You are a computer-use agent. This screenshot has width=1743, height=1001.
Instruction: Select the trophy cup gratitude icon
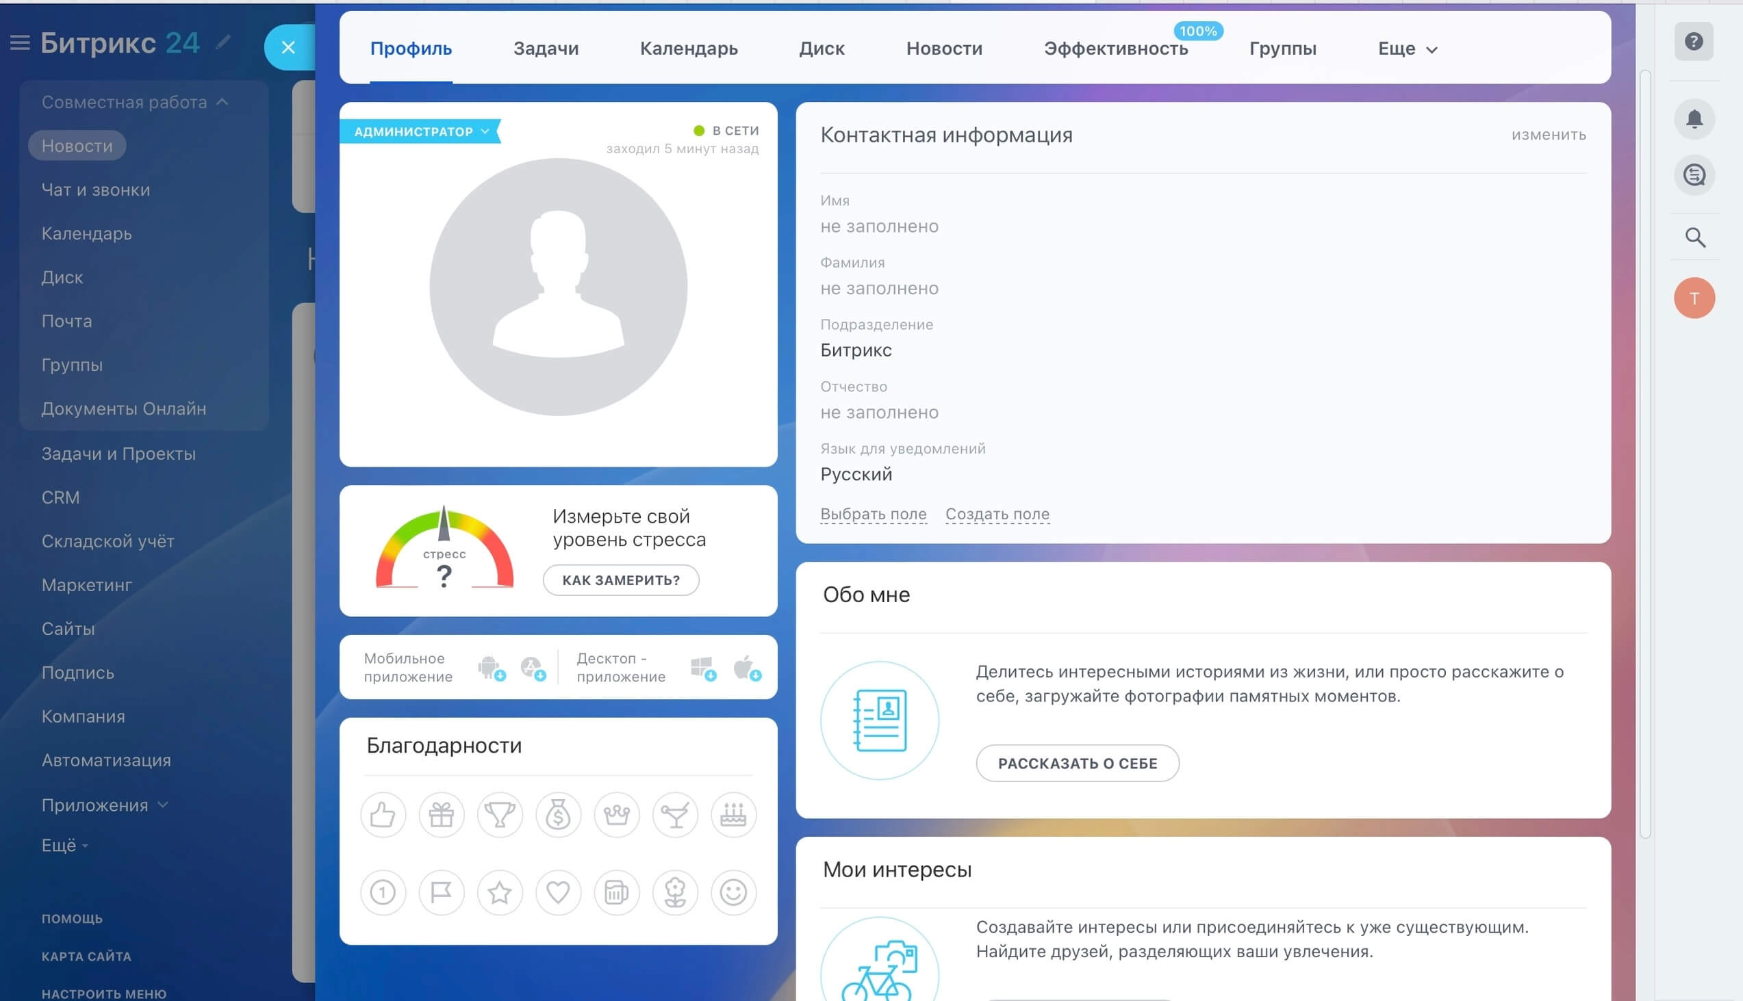pyautogui.click(x=500, y=816)
